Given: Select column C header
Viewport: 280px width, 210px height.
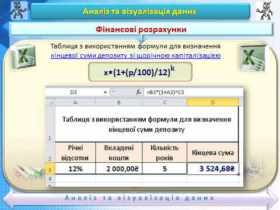Looking at the screenshot, I should (164, 102).
